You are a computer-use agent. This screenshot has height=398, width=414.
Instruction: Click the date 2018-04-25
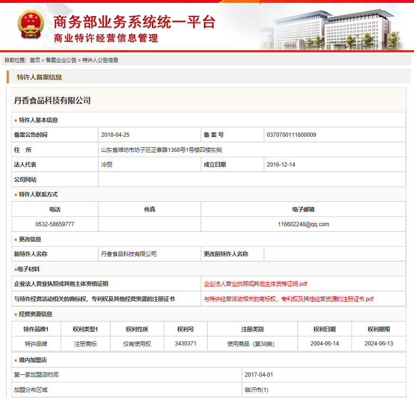(115, 135)
